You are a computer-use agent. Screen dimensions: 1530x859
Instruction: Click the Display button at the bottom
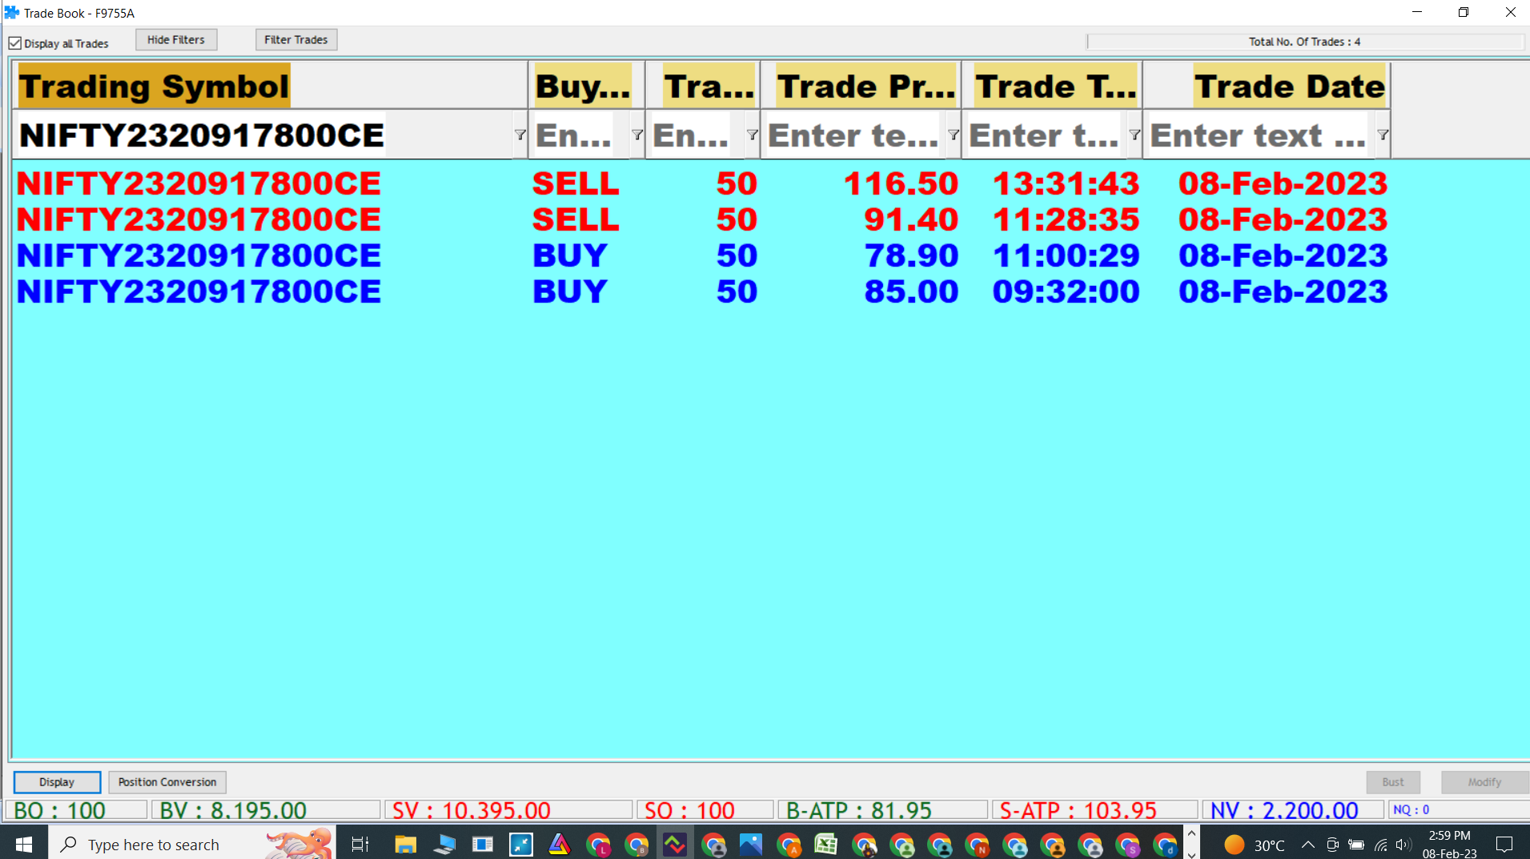[57, 782]
